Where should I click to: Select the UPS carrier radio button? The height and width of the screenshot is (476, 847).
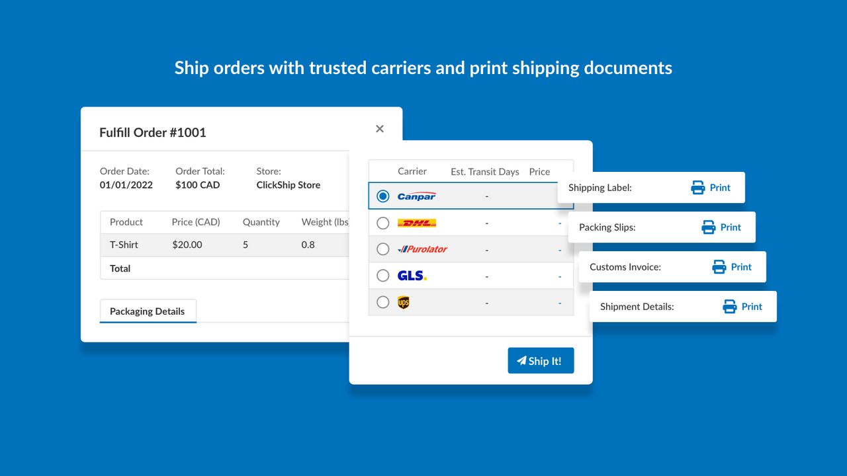click(382, 301)
